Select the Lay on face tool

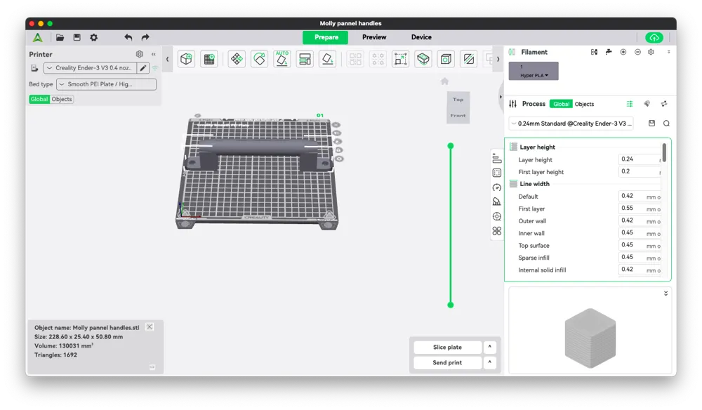pyautogui.click(x=328, y=59)
